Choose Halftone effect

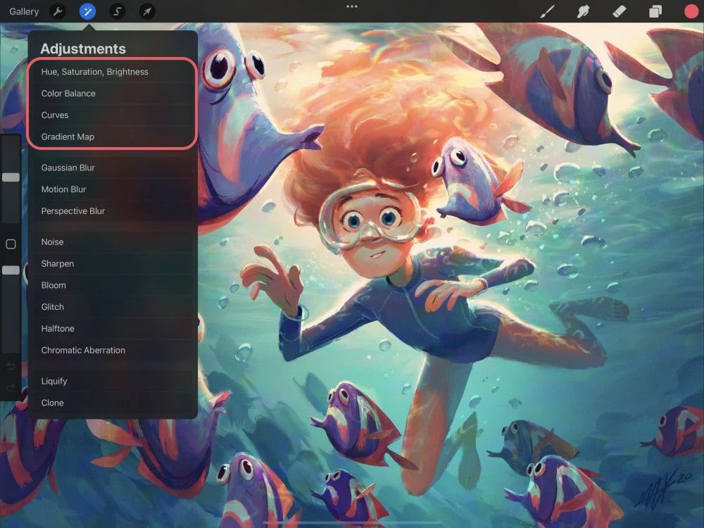point(112,328)
